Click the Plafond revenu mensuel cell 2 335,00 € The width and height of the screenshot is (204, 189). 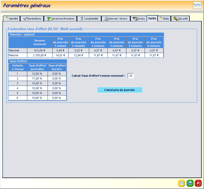coord(40,55)
